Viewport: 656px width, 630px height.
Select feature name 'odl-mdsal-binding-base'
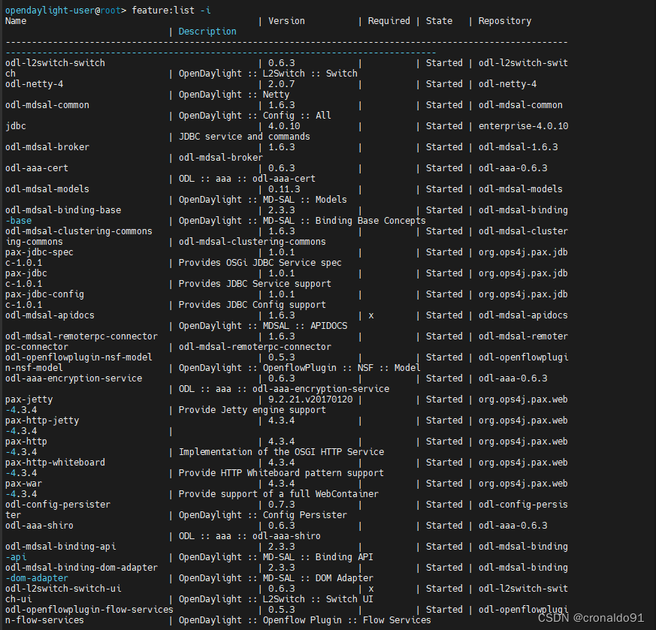63,210
